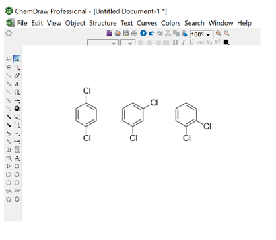276x240 pixels.
Task: Set left text alignment
Action: tap(141, 42)
